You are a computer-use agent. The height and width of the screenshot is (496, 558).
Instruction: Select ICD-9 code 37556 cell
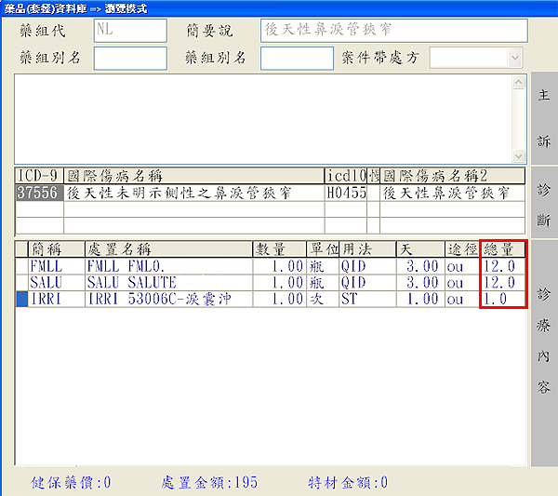(x=39, y=193)
